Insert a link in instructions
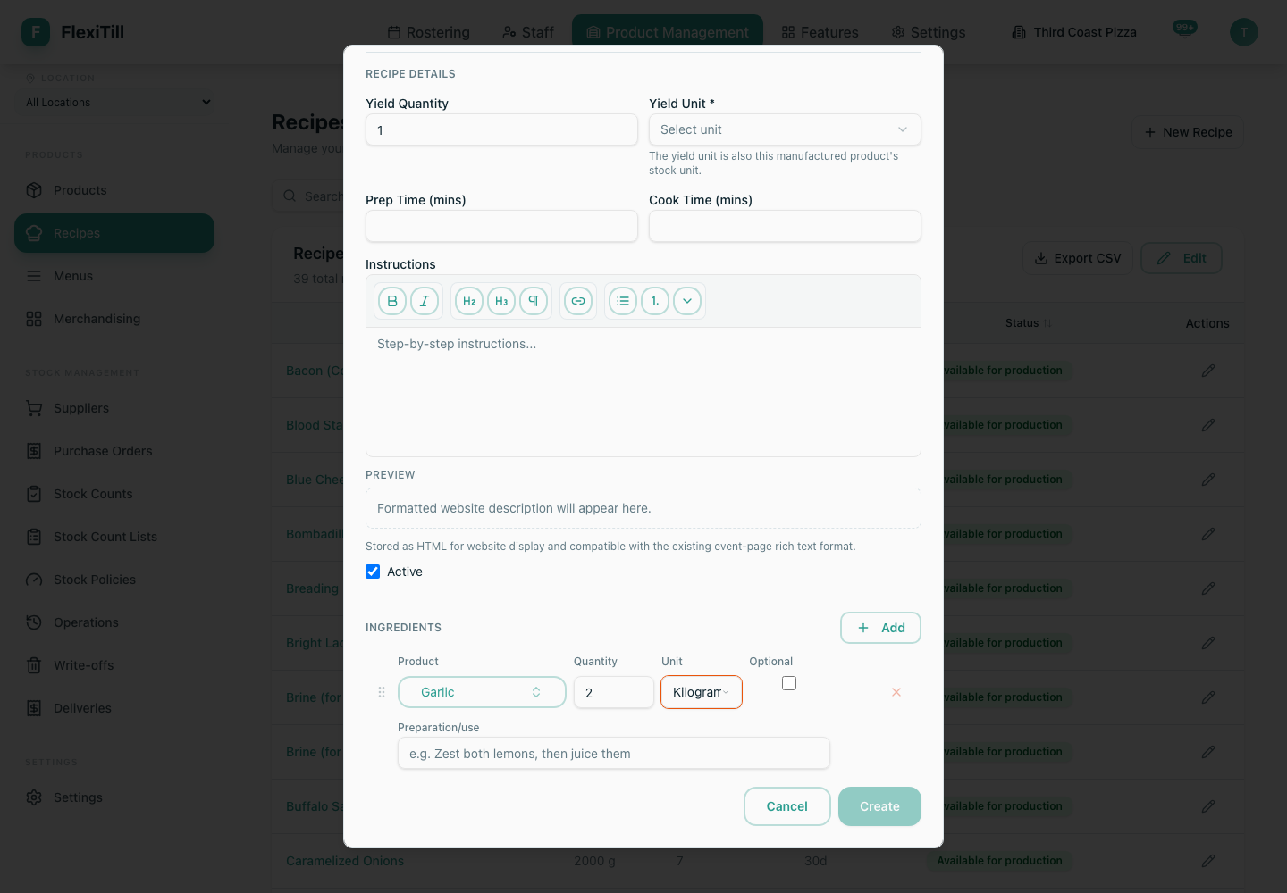This screenshot has width=1287, height=893. tap(578, 301)
